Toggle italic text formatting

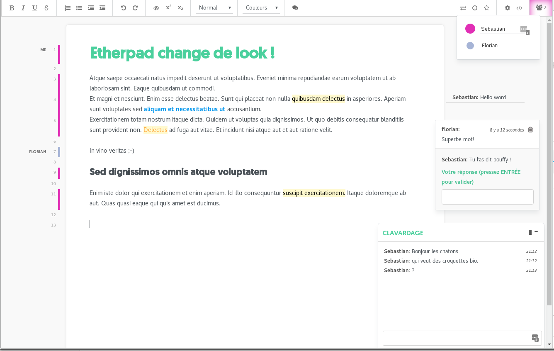(x=23, y=8)
